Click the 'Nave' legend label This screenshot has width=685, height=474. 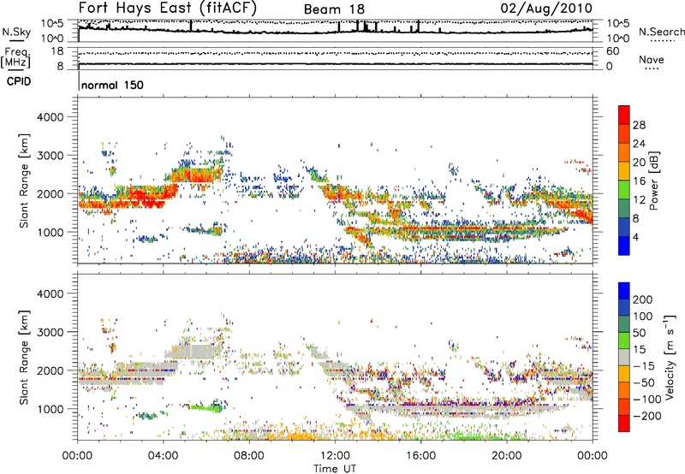[x=652, y=59]
